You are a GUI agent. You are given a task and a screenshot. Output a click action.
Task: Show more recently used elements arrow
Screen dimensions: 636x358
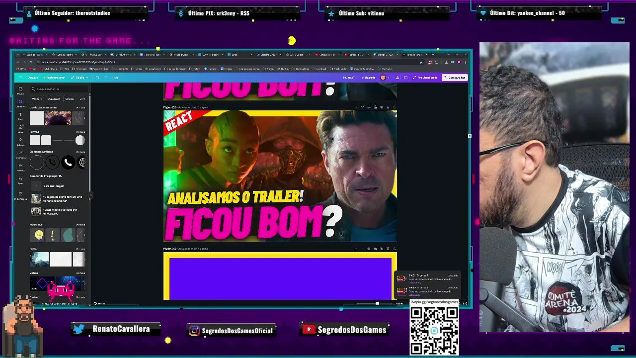tap(84, 118)
